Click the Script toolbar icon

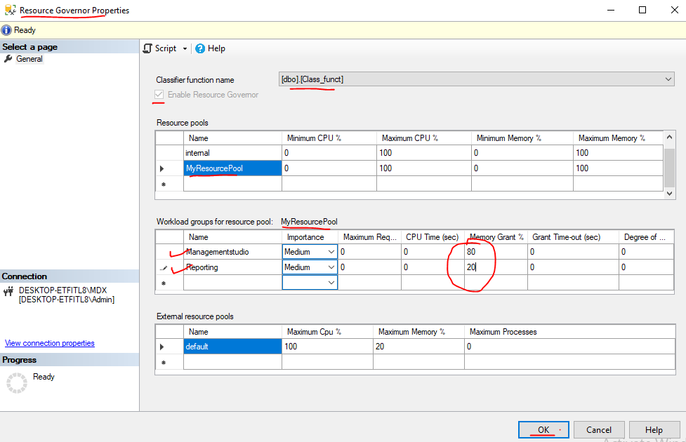148,48
